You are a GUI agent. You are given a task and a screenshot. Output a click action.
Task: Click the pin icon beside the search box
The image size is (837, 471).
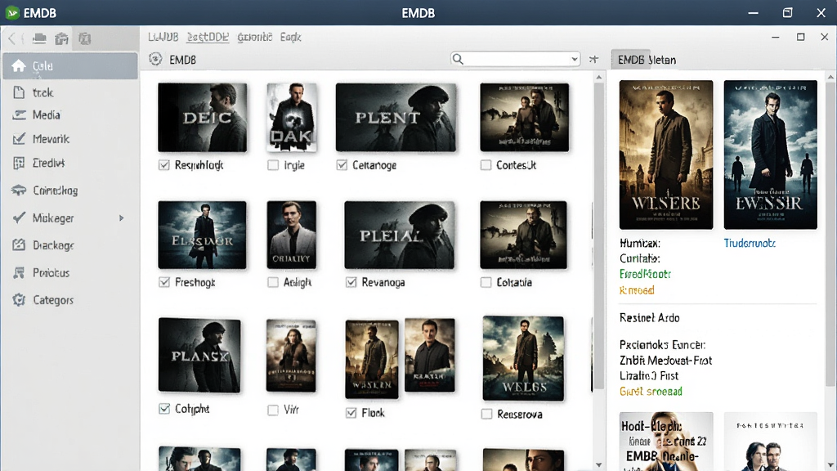pos(593,59)
